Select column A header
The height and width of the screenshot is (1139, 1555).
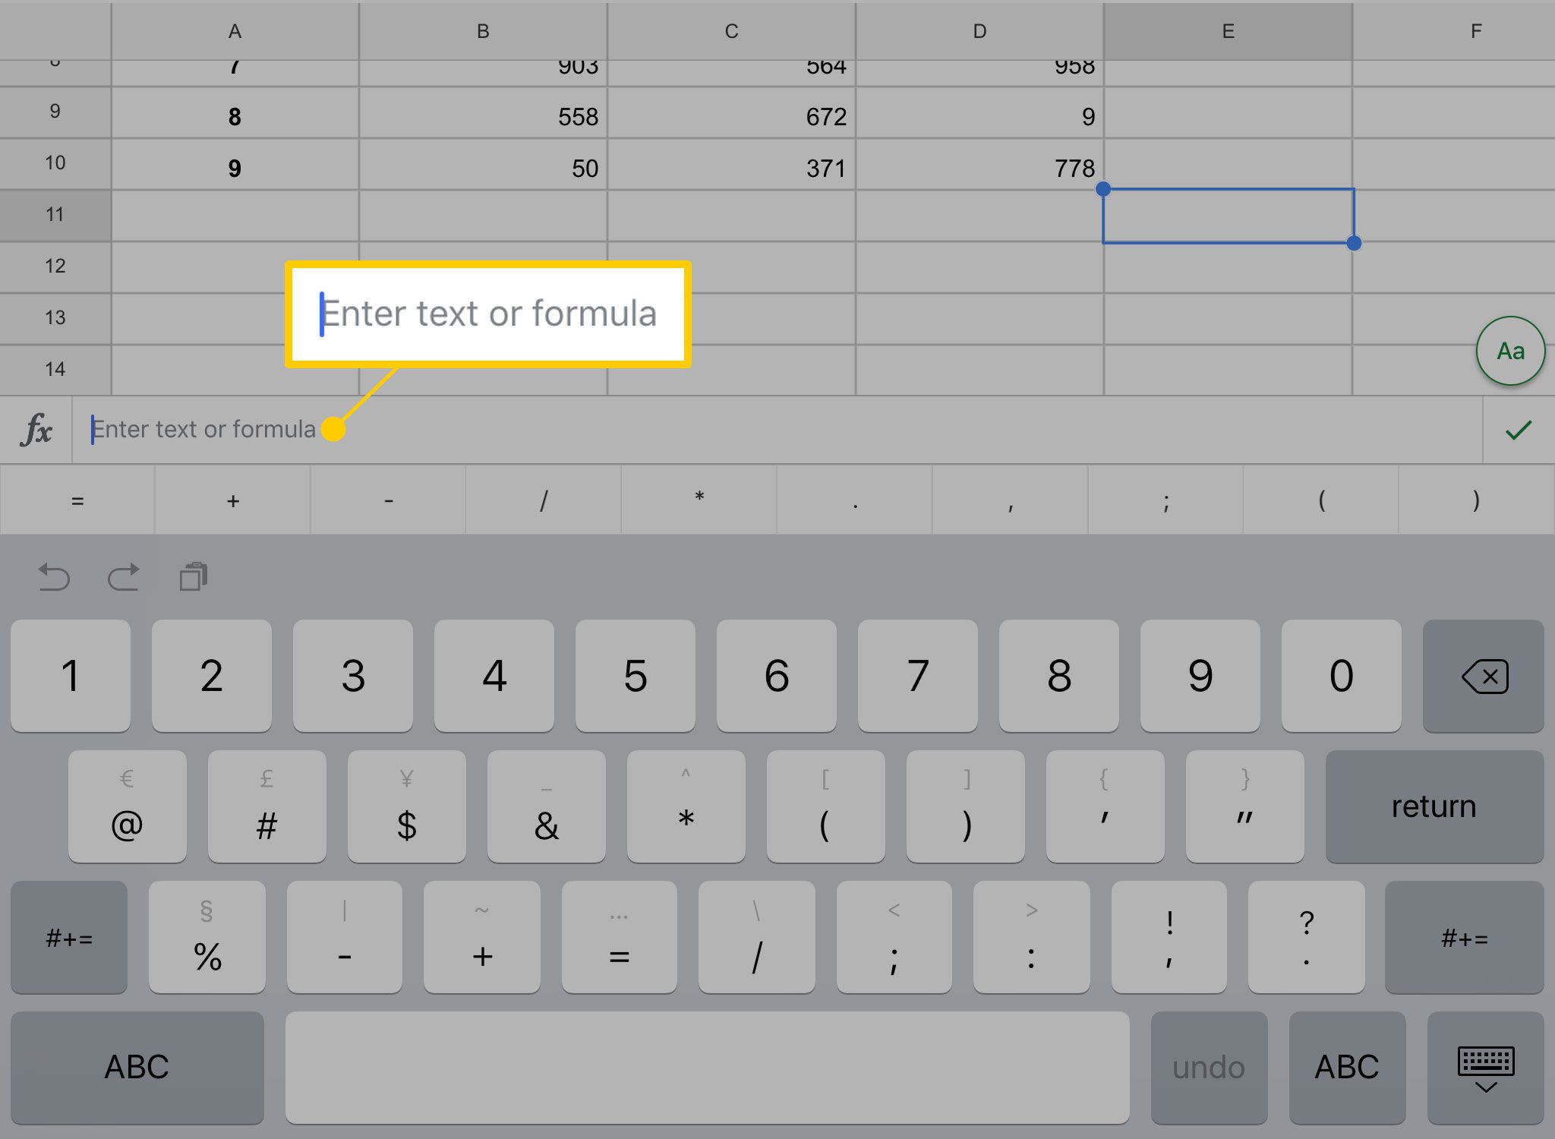click(x=235, y=31)
